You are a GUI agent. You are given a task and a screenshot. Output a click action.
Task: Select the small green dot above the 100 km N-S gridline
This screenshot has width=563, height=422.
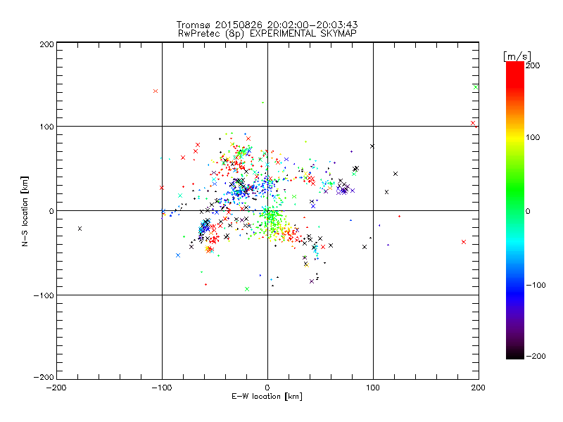pyautogui.click(x=262, y=103)
